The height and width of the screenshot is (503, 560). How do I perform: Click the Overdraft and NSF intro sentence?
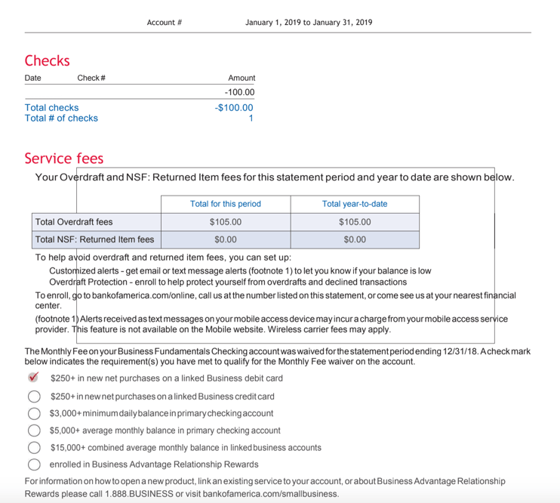[x=275, y=177]
